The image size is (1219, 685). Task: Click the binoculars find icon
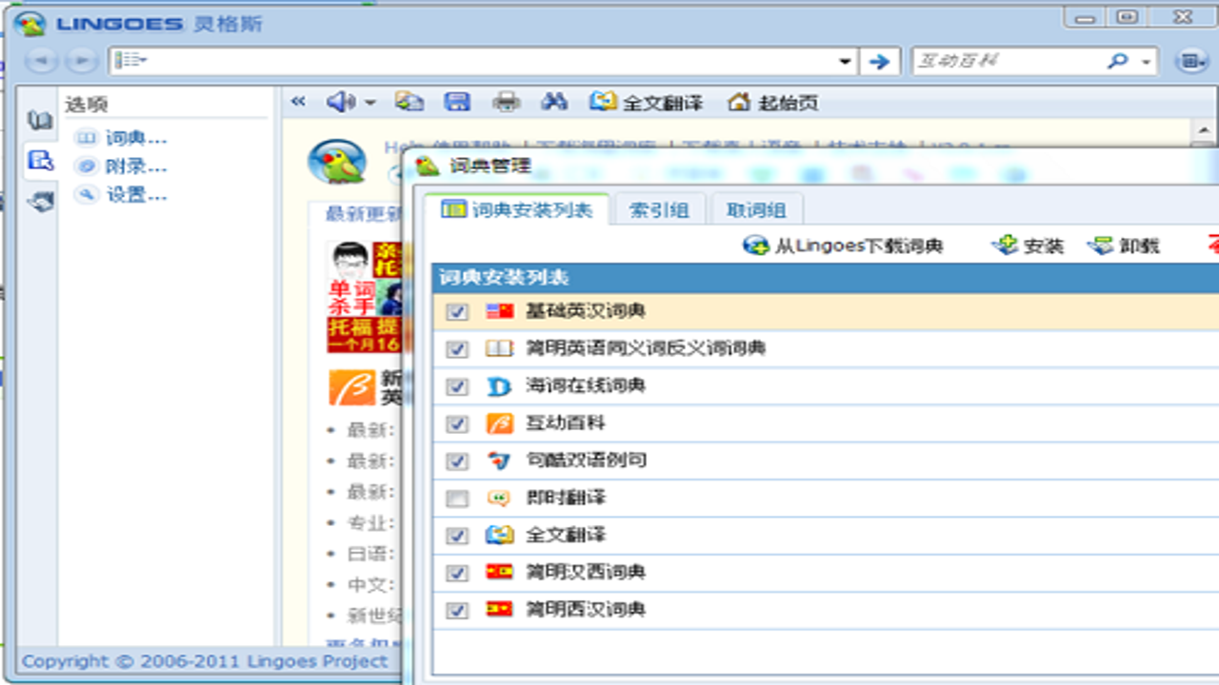(554, 102)
